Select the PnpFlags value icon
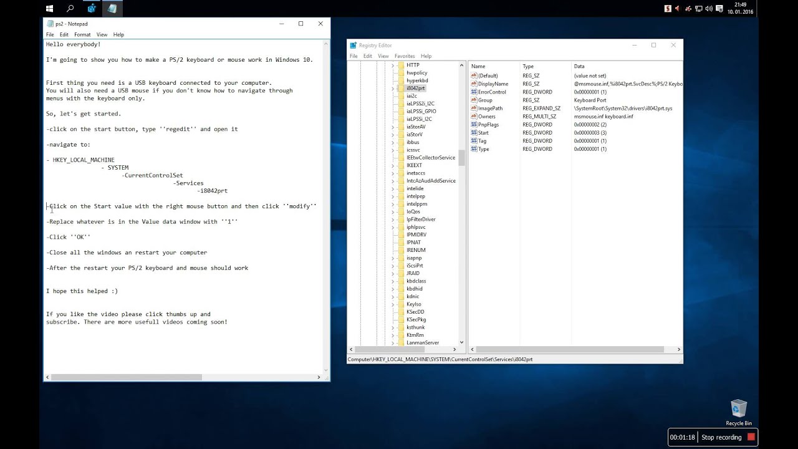 pyautogui.click(x=474, y=125)
